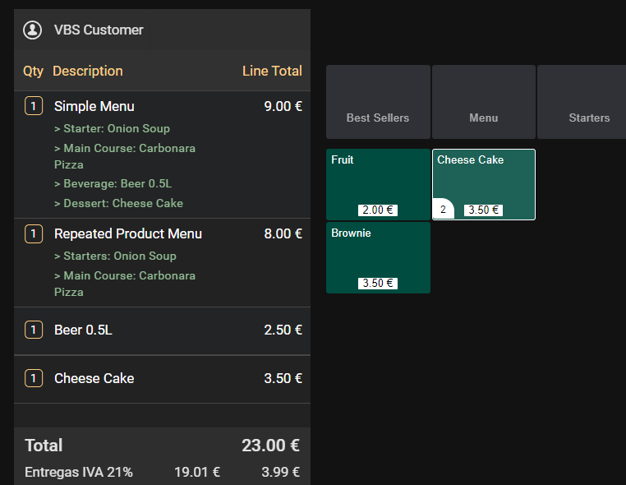Select the Cheese Cake order line

tap(94, 379)
